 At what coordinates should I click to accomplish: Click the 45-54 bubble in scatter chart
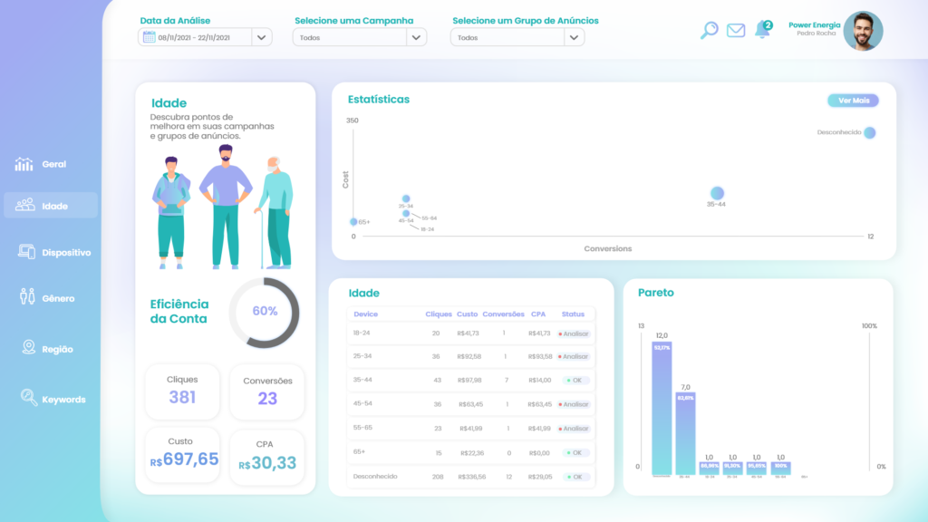point(406,213)
